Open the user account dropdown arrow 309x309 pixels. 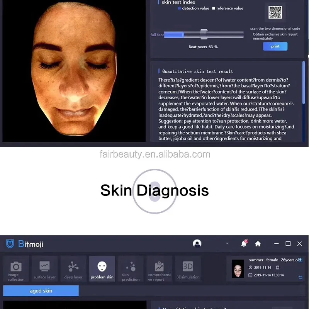(x=228, y=244)
